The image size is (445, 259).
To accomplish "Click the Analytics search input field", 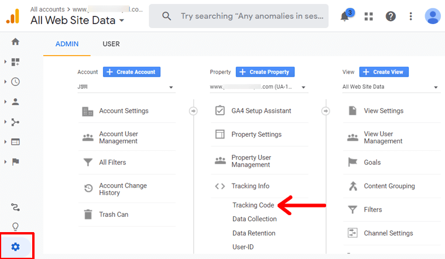I will (x=239, y=16).
